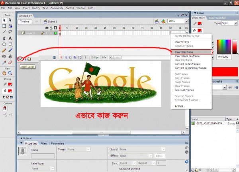Select the Subselection tool
This screenshot has height=172, width=239.
pyautogui.click(x=10, y=20)
